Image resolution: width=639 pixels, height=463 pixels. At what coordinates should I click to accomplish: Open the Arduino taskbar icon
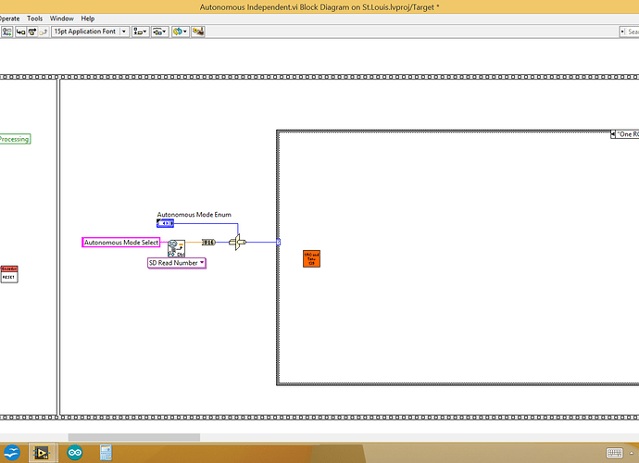coord(75,453)
